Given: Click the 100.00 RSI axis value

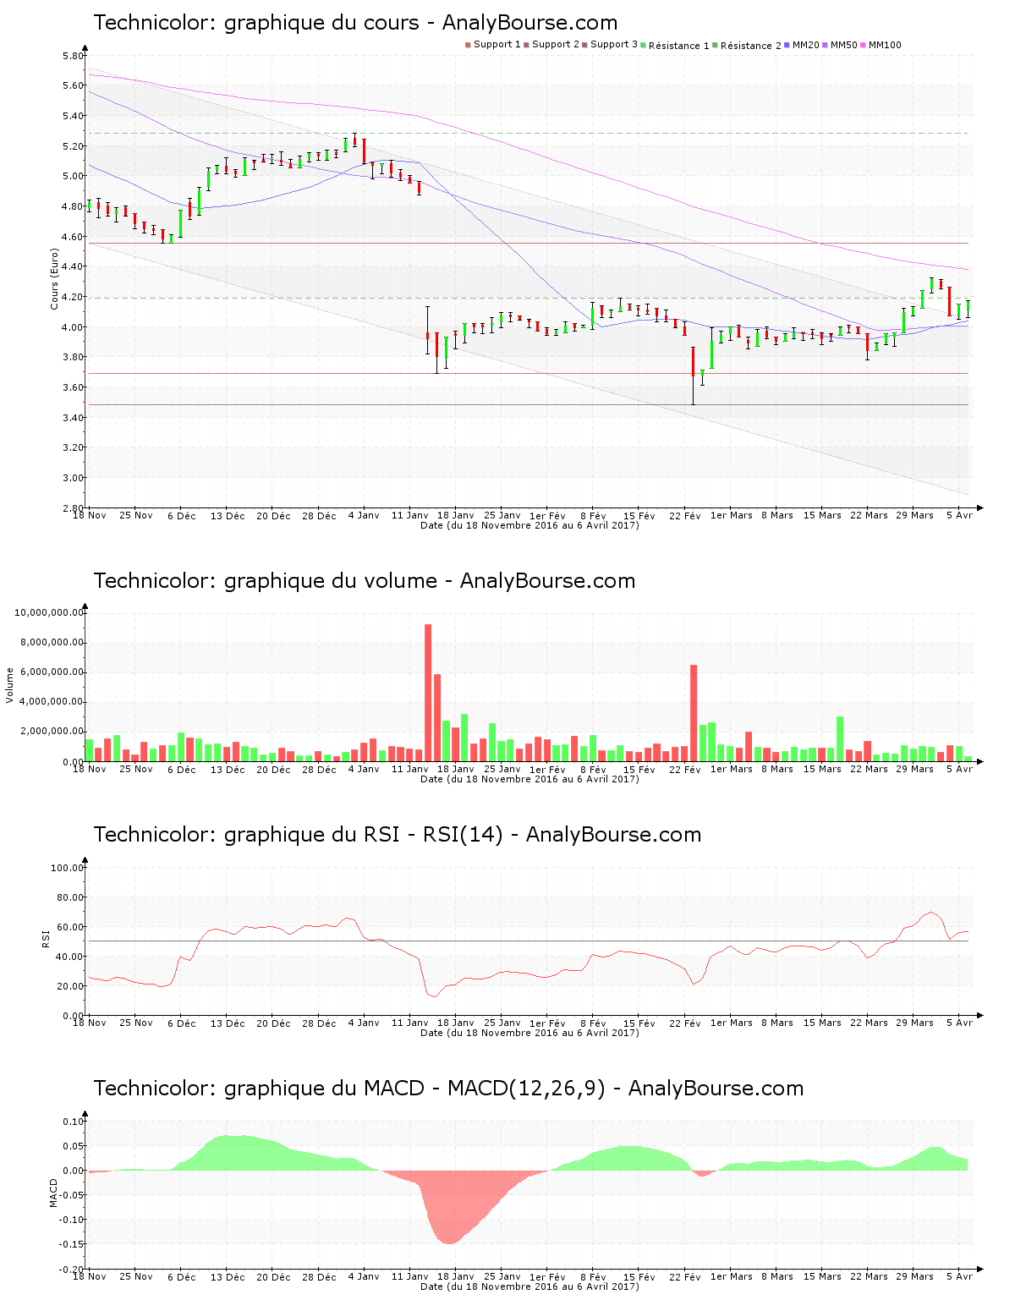Looking at the screenshot, I should tap(68, 868).
